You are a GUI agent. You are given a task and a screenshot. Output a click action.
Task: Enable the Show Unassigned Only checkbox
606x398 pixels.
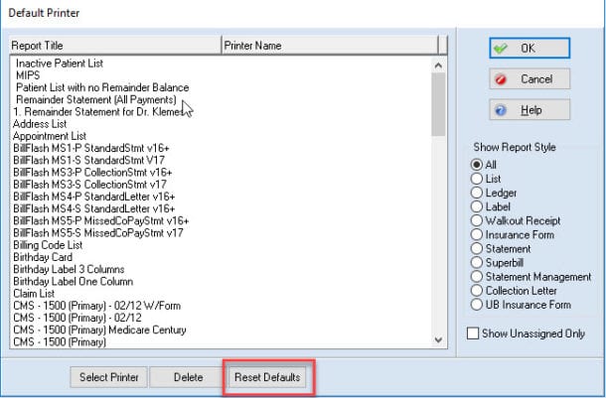point(473,333)
